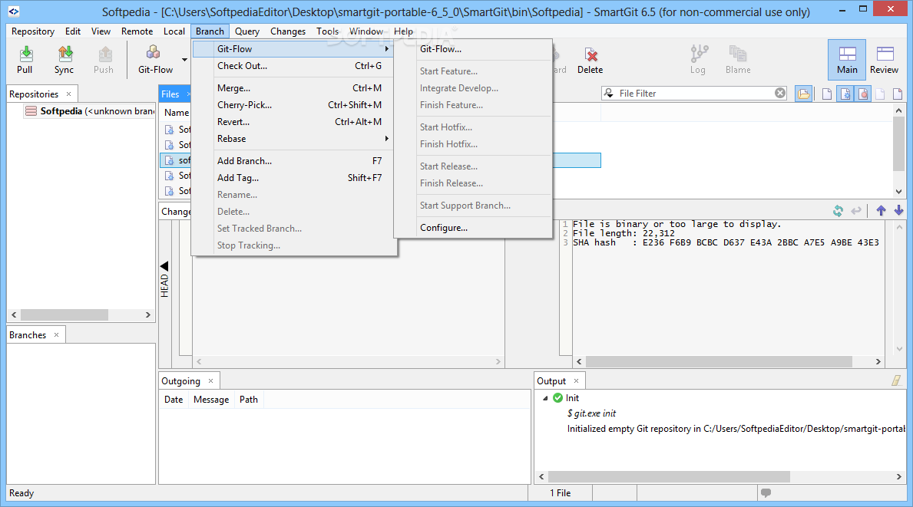Open the Log toolbar icon
The image size is (913, 507).
tap(698, 60)
